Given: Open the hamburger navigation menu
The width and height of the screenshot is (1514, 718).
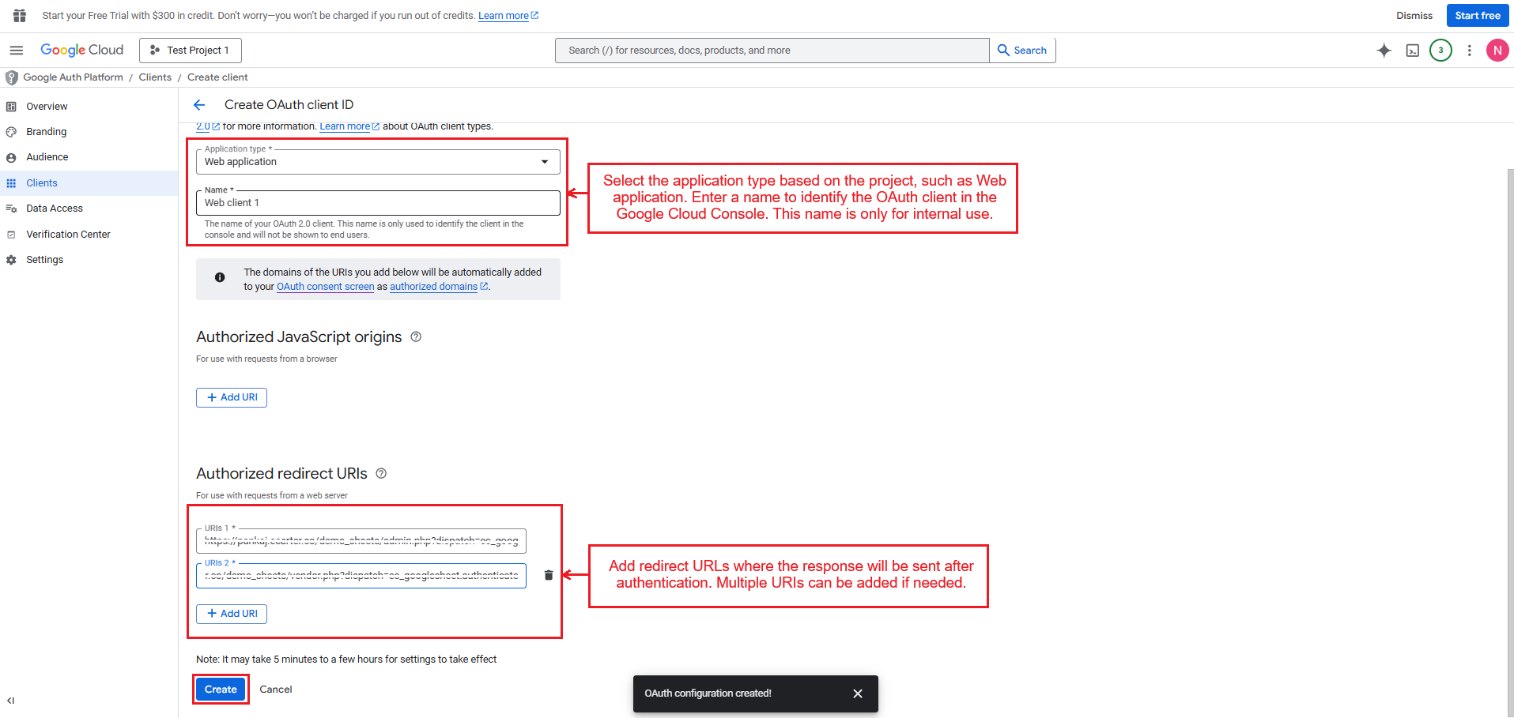Looking at the screenshot, I should [16, 51].
